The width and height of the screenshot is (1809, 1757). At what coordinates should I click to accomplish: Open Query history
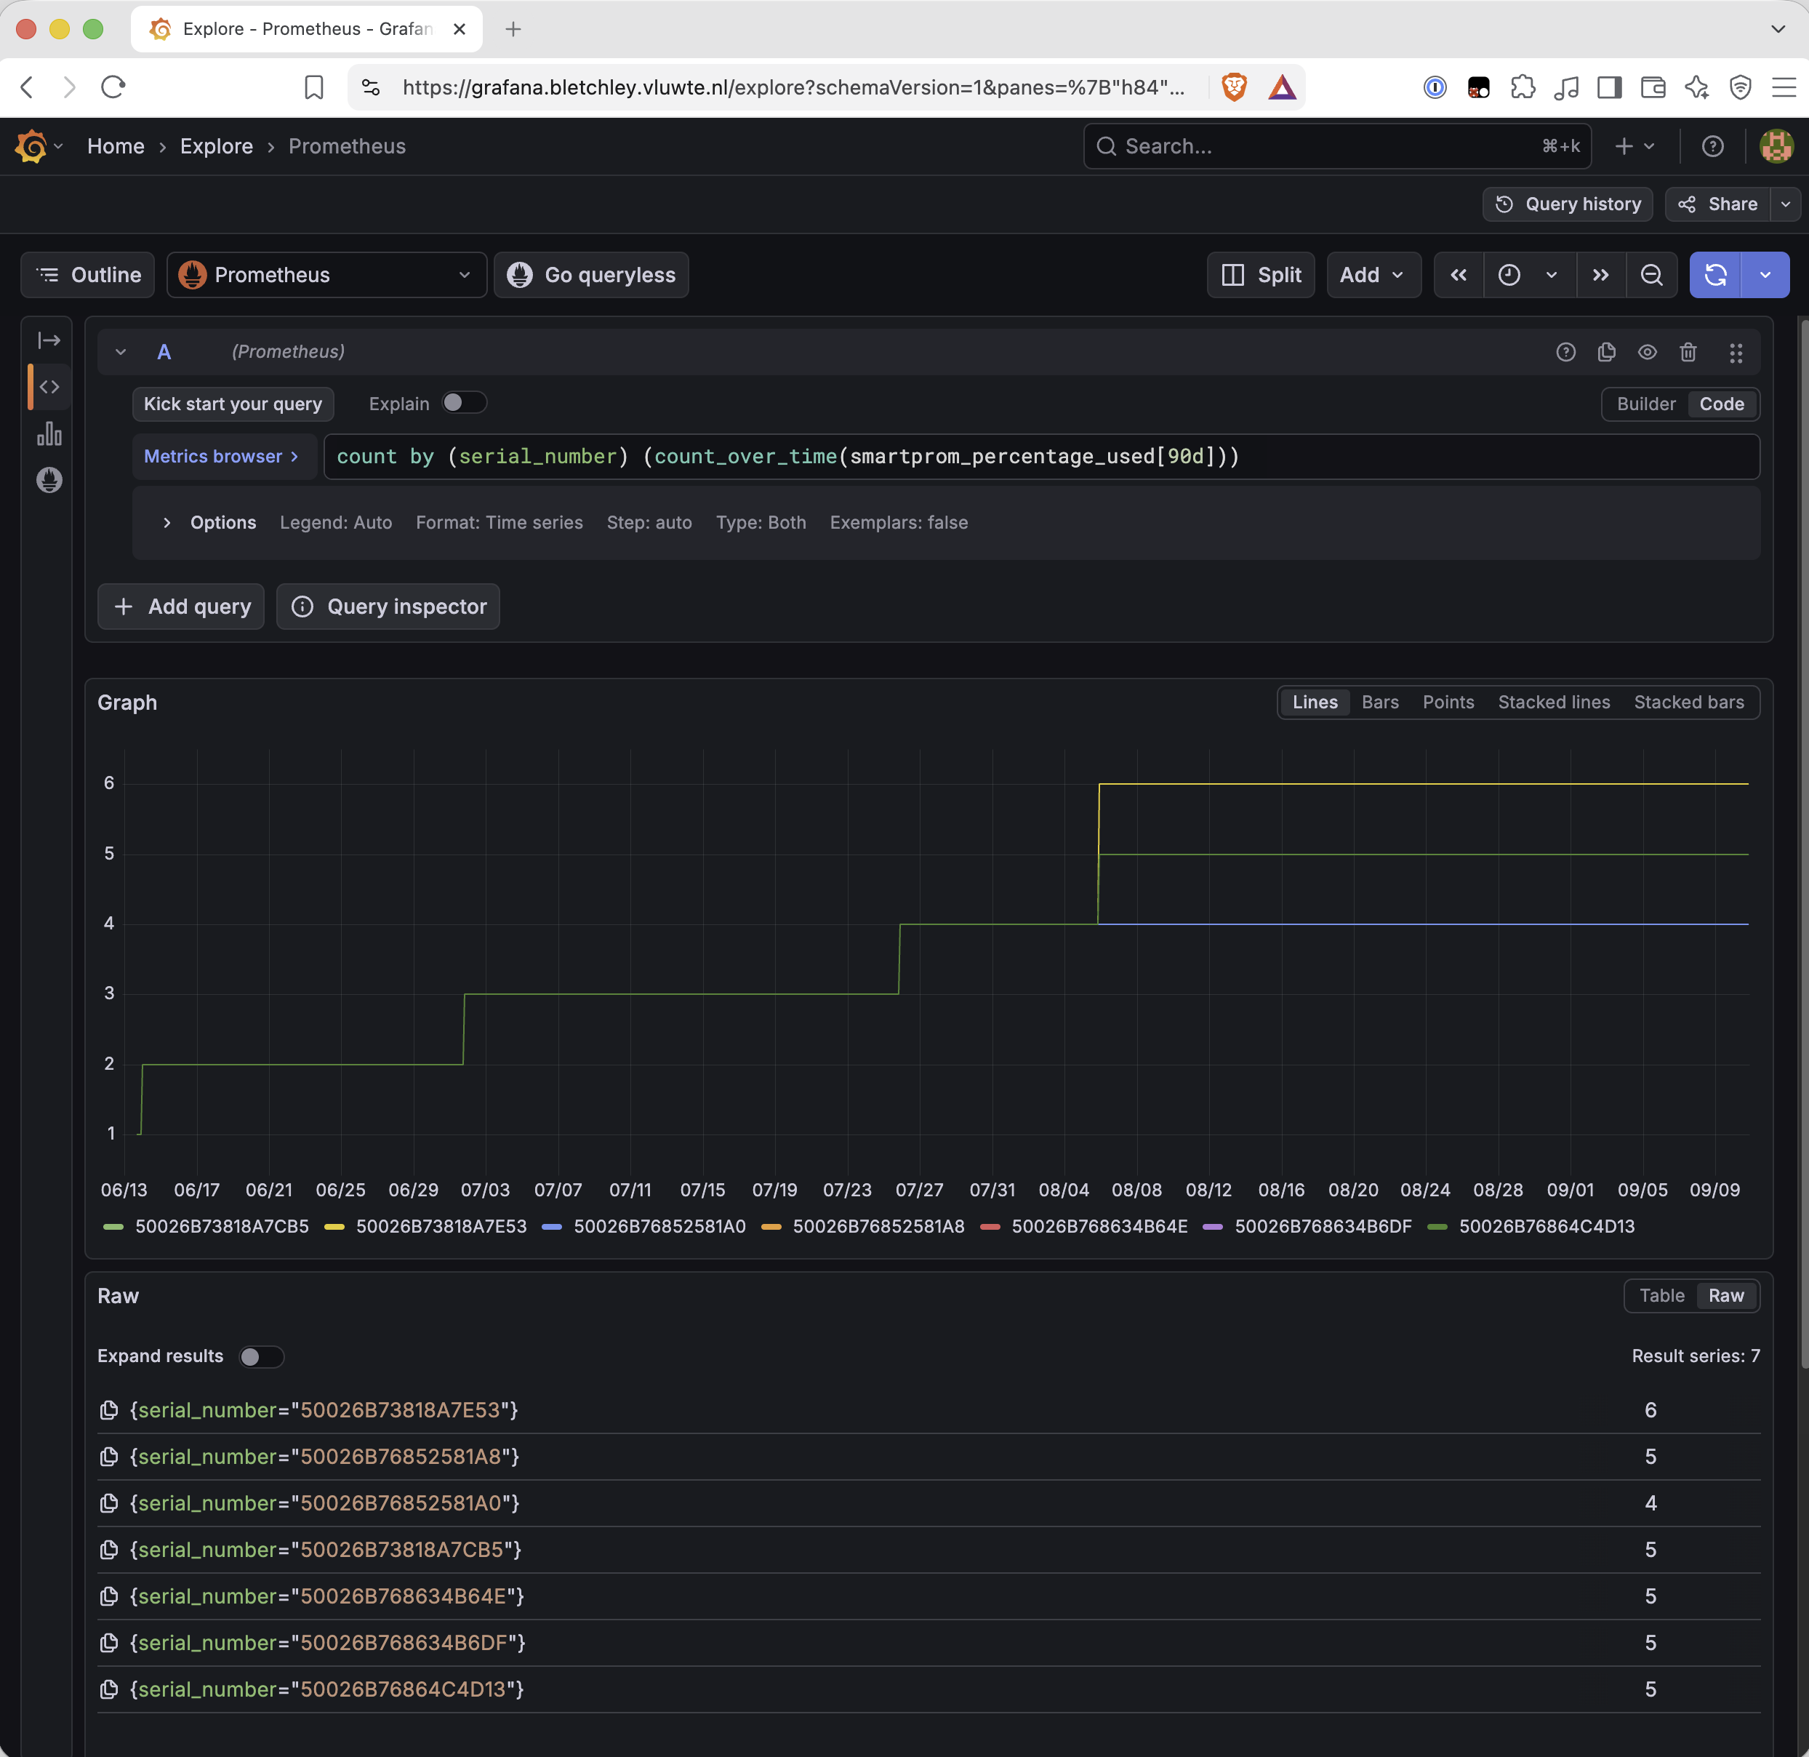coord(1568,204)
